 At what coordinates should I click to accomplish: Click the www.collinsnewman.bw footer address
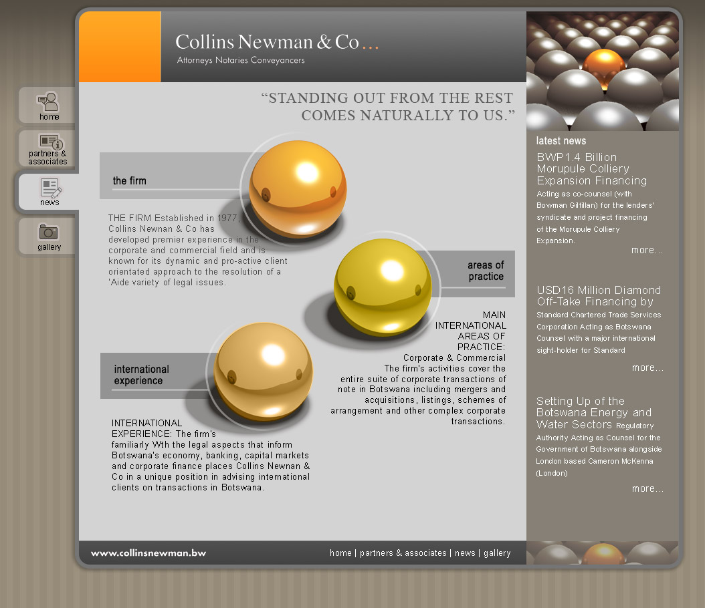(x=148, y=553)
